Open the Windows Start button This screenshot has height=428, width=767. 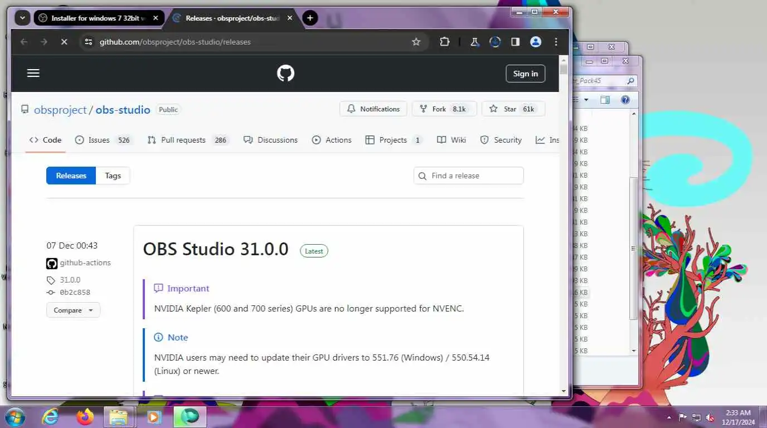(x=14, y=417)
